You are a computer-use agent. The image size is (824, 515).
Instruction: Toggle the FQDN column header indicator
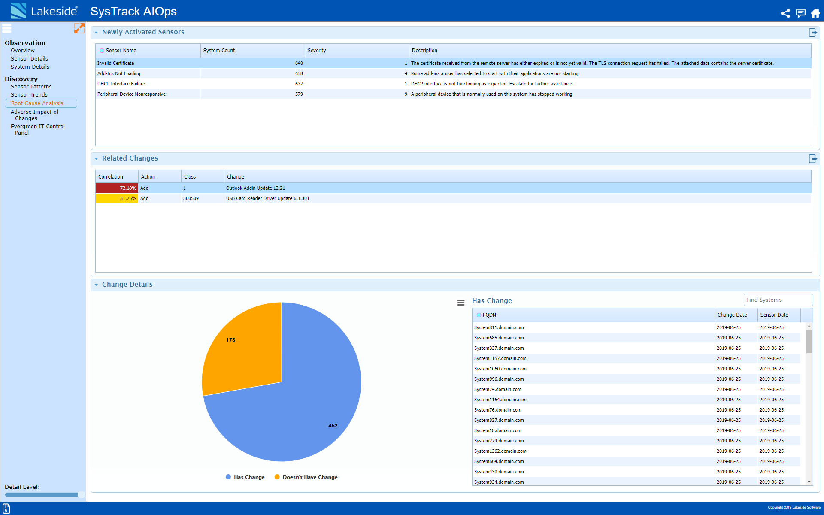click(x=479, y=315)
